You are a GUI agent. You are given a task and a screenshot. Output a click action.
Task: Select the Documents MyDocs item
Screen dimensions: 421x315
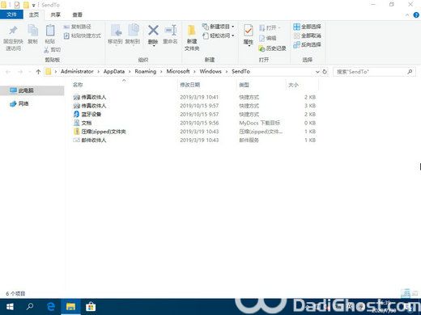(194, 123)
